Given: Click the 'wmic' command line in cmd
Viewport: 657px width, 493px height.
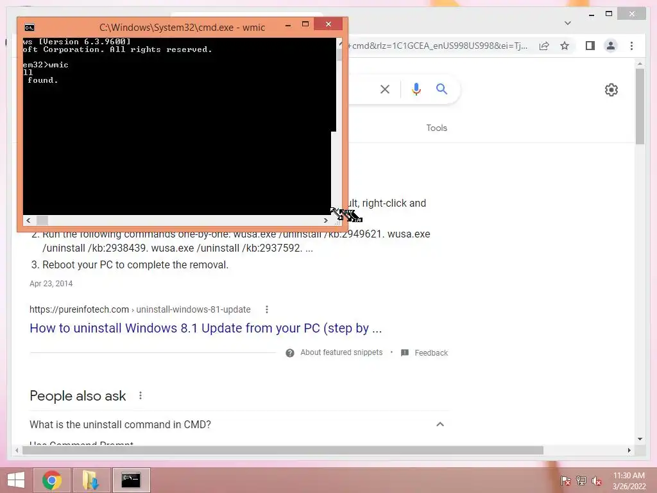Looking at the screenshot, I should [46, 65].
